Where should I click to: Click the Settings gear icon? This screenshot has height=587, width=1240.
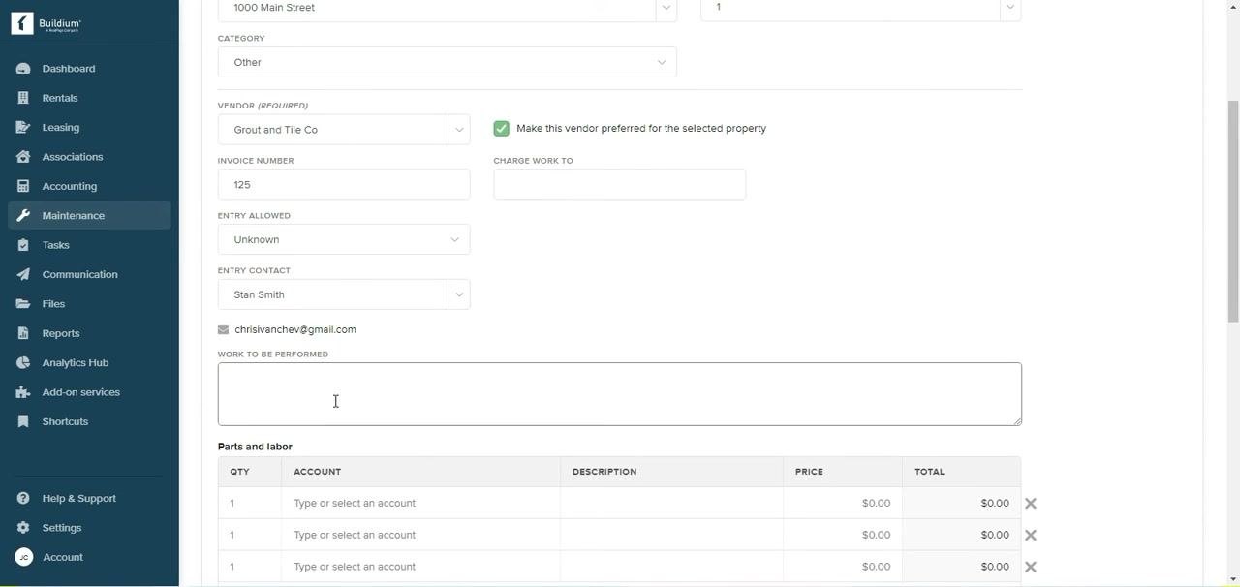tap(23, 528)
